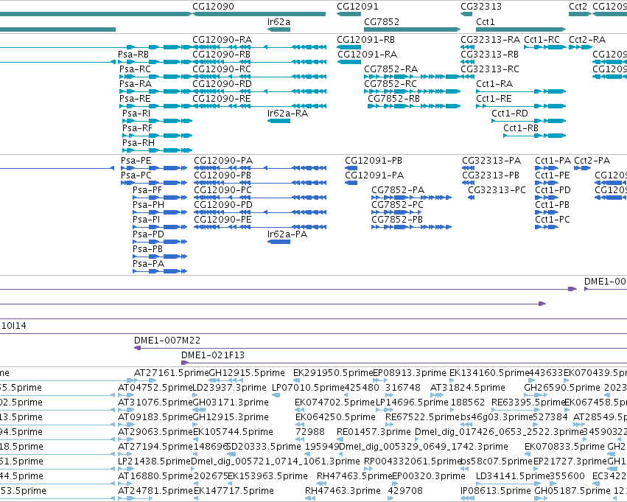The image size is (627, 502).
Task: Select EST LP07010.5prime
Action: click(308, 388)
